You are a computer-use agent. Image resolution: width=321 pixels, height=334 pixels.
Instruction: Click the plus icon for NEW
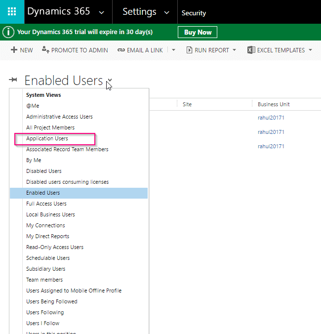click(x=14, y=50)
